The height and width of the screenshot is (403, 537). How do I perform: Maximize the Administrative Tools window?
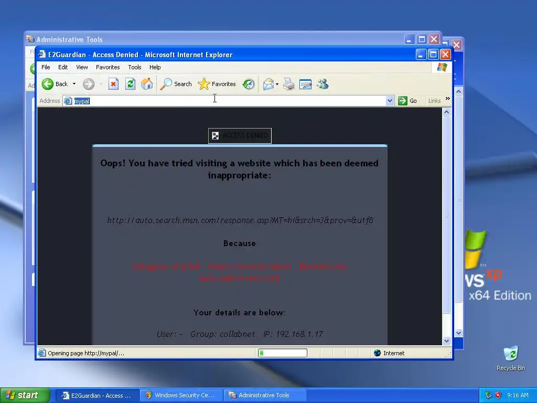click(x=422, y=39)
